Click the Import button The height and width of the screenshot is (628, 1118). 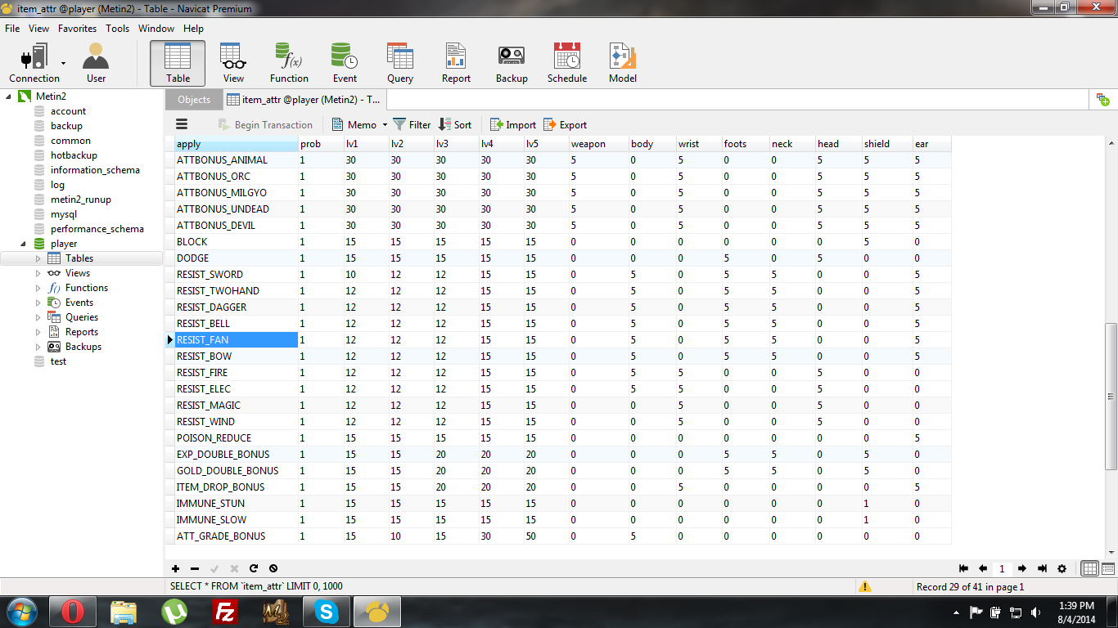click(x=513, y=125)
